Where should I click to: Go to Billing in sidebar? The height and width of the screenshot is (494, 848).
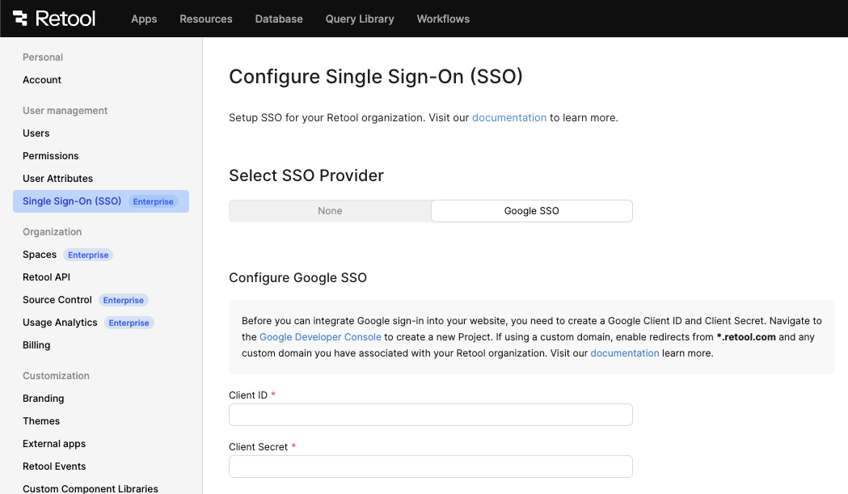pyautogui.click(x=36, y=345)
